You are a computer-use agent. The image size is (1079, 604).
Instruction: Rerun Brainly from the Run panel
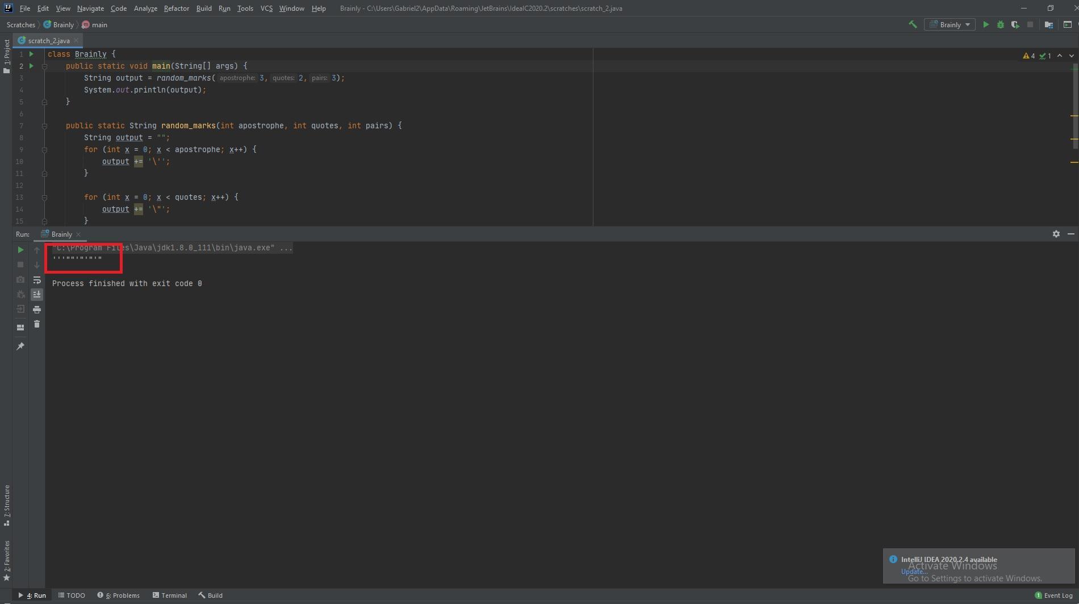(20, 250)
